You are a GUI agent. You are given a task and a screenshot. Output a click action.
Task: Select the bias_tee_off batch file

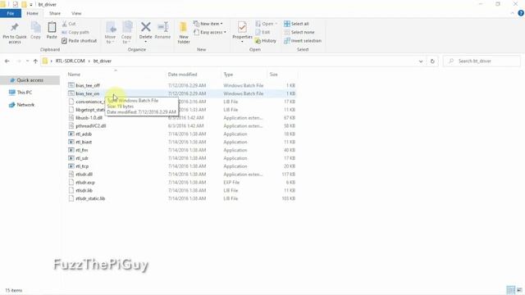(x=181, y=85)
